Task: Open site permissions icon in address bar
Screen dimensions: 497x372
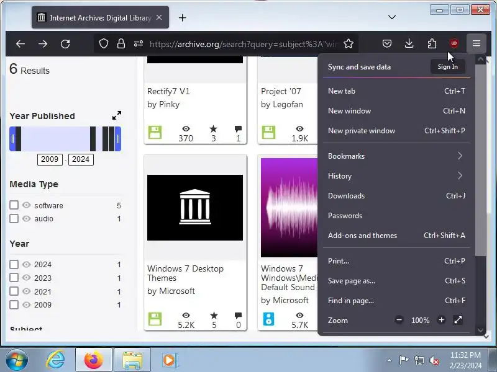Action: (138, 43)
